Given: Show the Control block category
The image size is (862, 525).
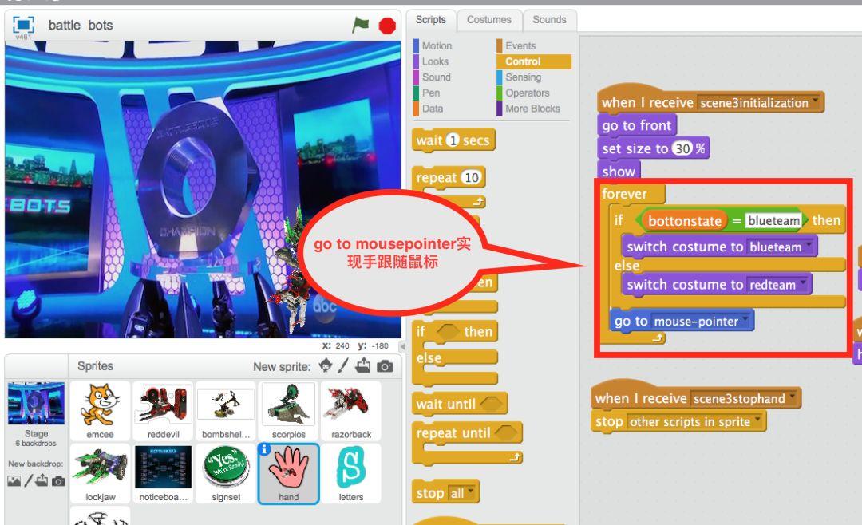Looking at the screenshot, I should point(534,61).
